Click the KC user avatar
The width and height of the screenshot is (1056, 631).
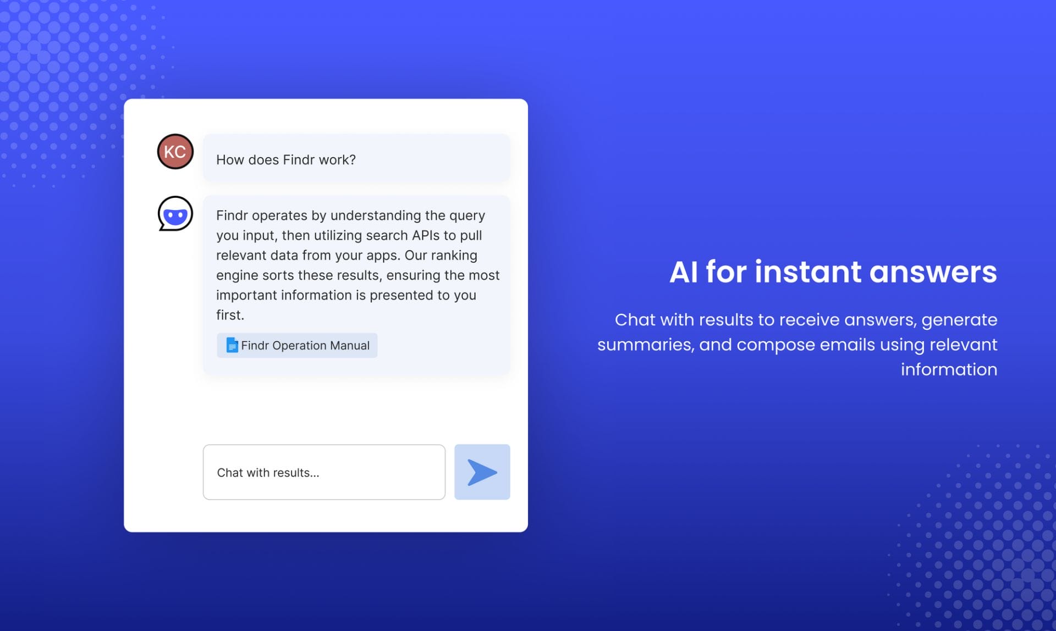pos(175,152)
